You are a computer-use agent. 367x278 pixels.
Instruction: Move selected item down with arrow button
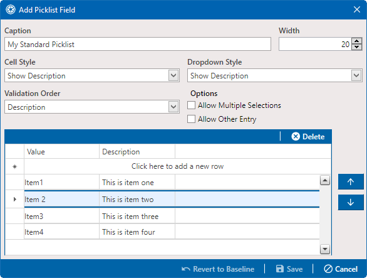pos(351,202)
